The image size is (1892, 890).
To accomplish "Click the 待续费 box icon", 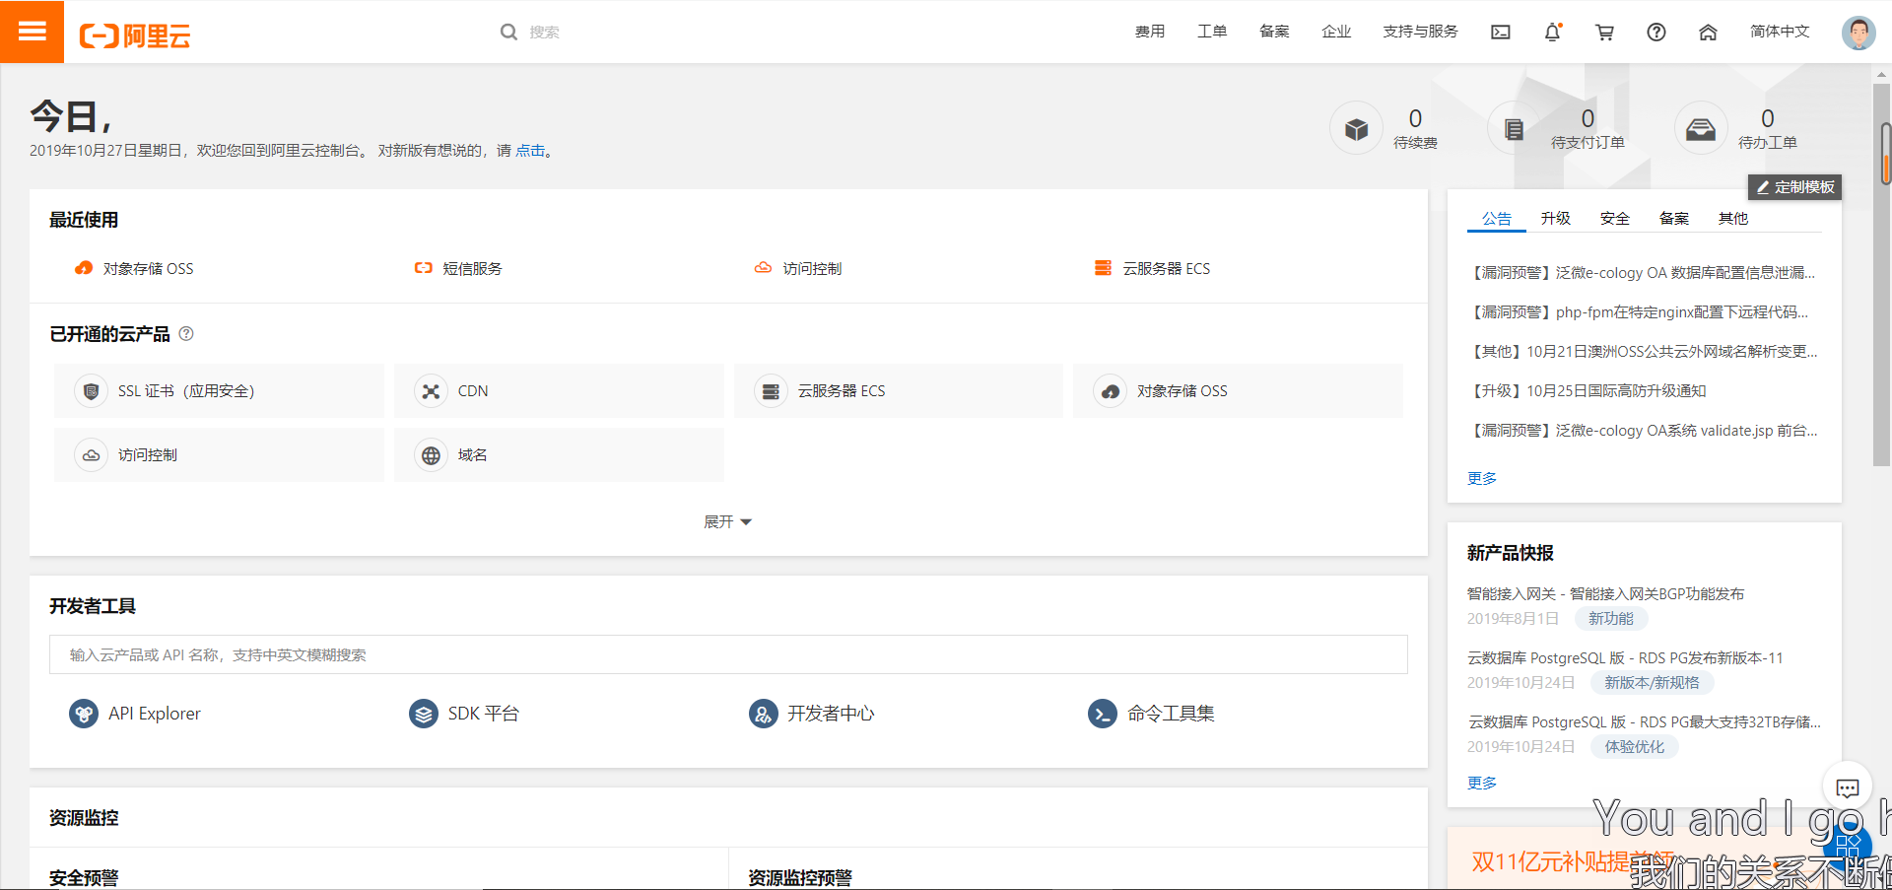I will point(1357,129).
